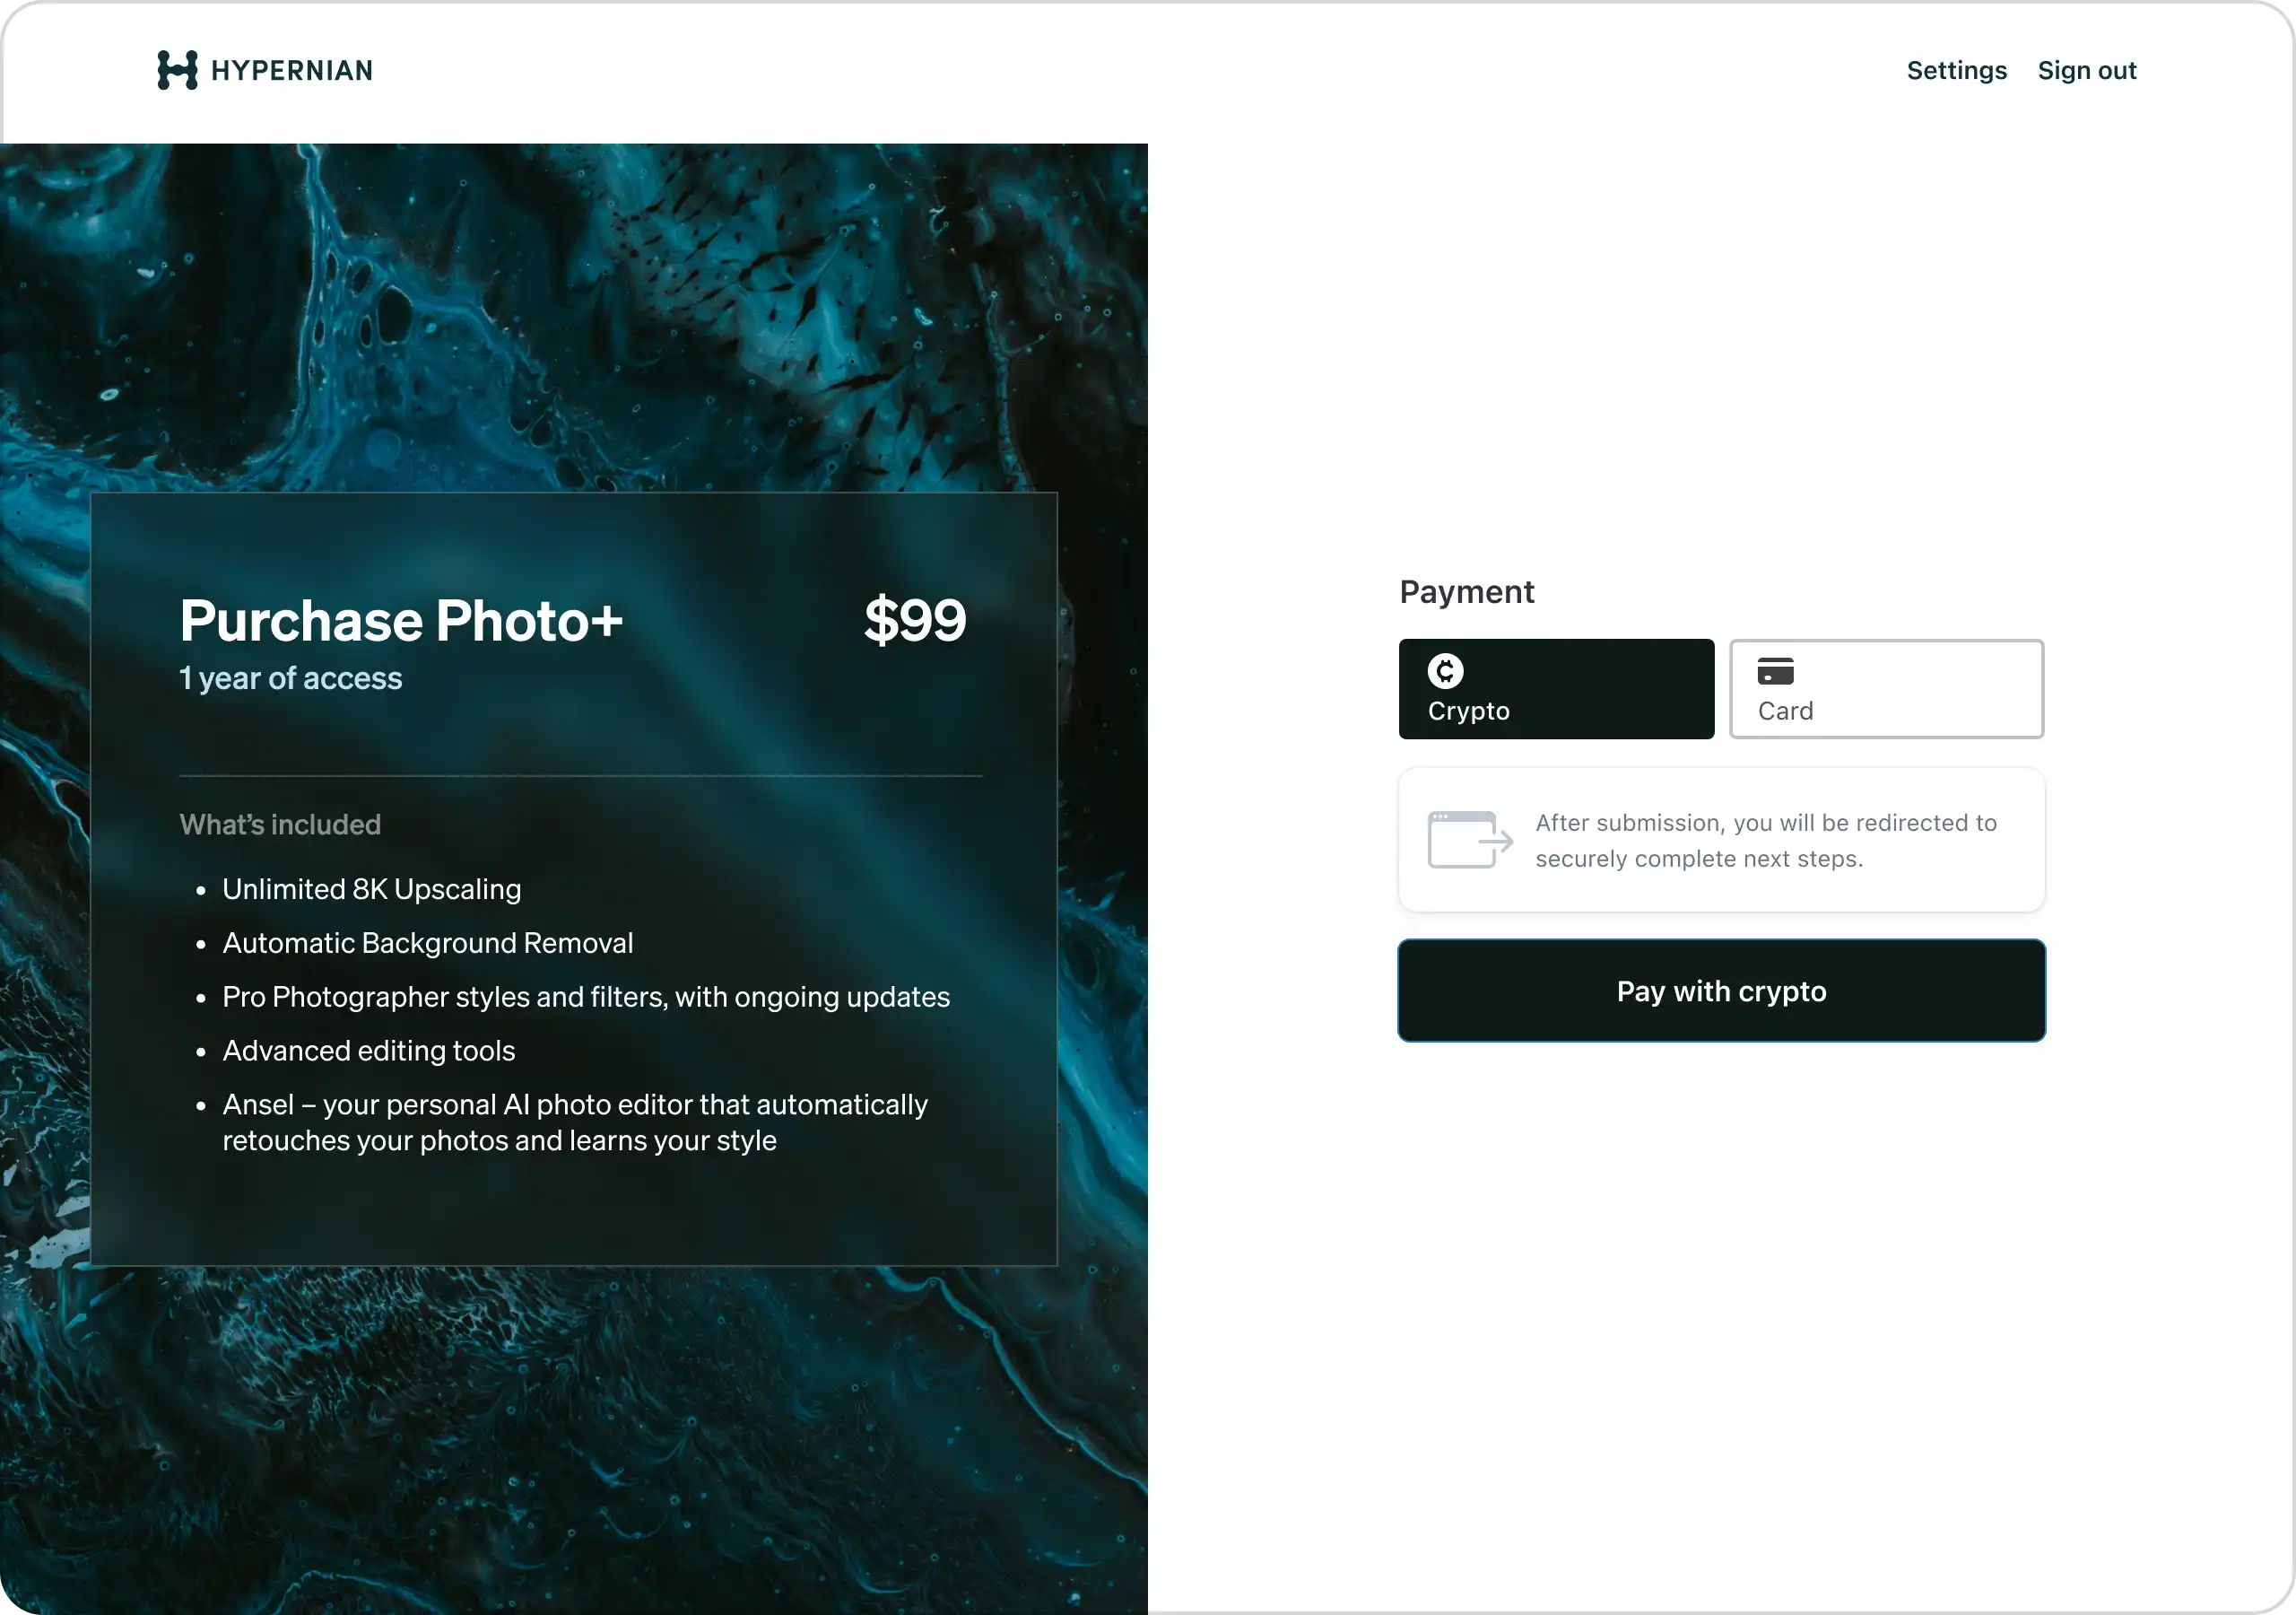Click the Purchase Photo+ heading

click(x=401, y=620)
